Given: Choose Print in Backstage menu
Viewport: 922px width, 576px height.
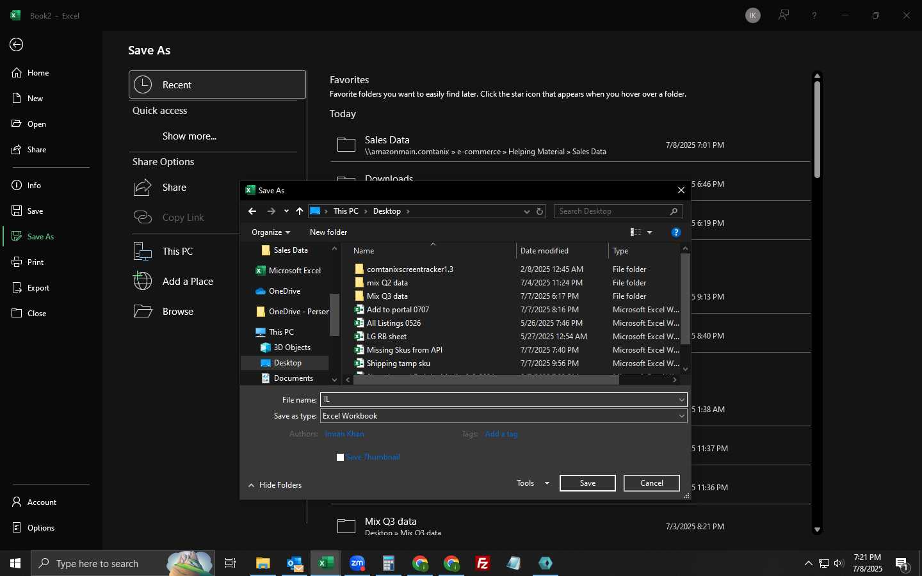Looking at the screenshot, I should coord(28,262).
